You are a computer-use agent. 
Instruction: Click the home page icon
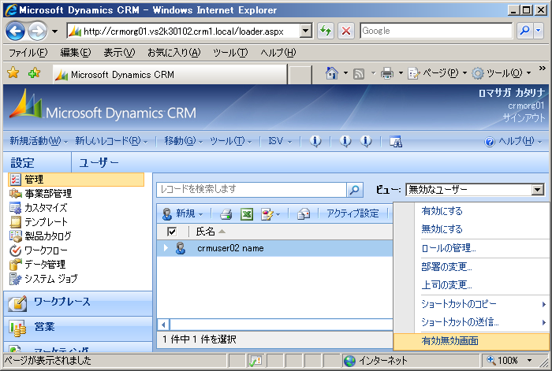tap(332, 73)
